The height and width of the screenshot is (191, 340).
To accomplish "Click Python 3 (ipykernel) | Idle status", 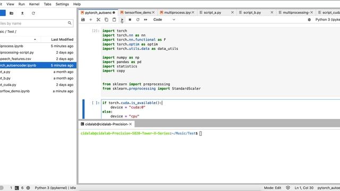I will [x=55, y=188].
